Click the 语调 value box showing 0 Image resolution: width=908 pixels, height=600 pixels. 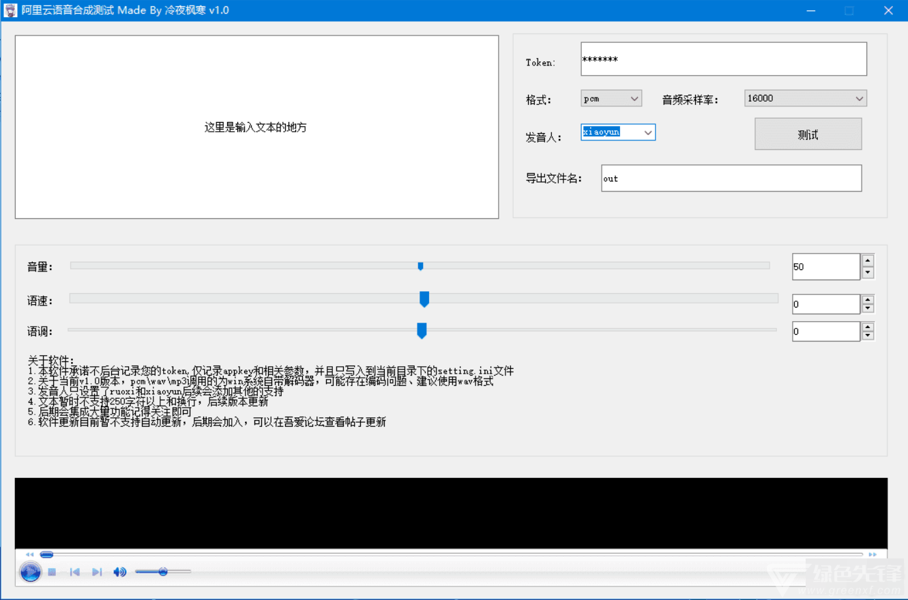point(825,331)
